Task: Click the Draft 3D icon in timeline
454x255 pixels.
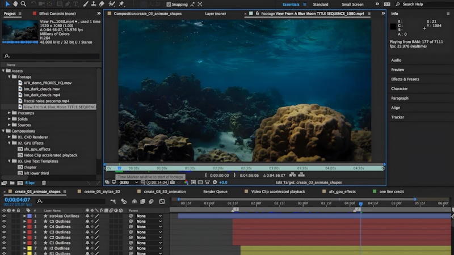Action: [124, 201]
